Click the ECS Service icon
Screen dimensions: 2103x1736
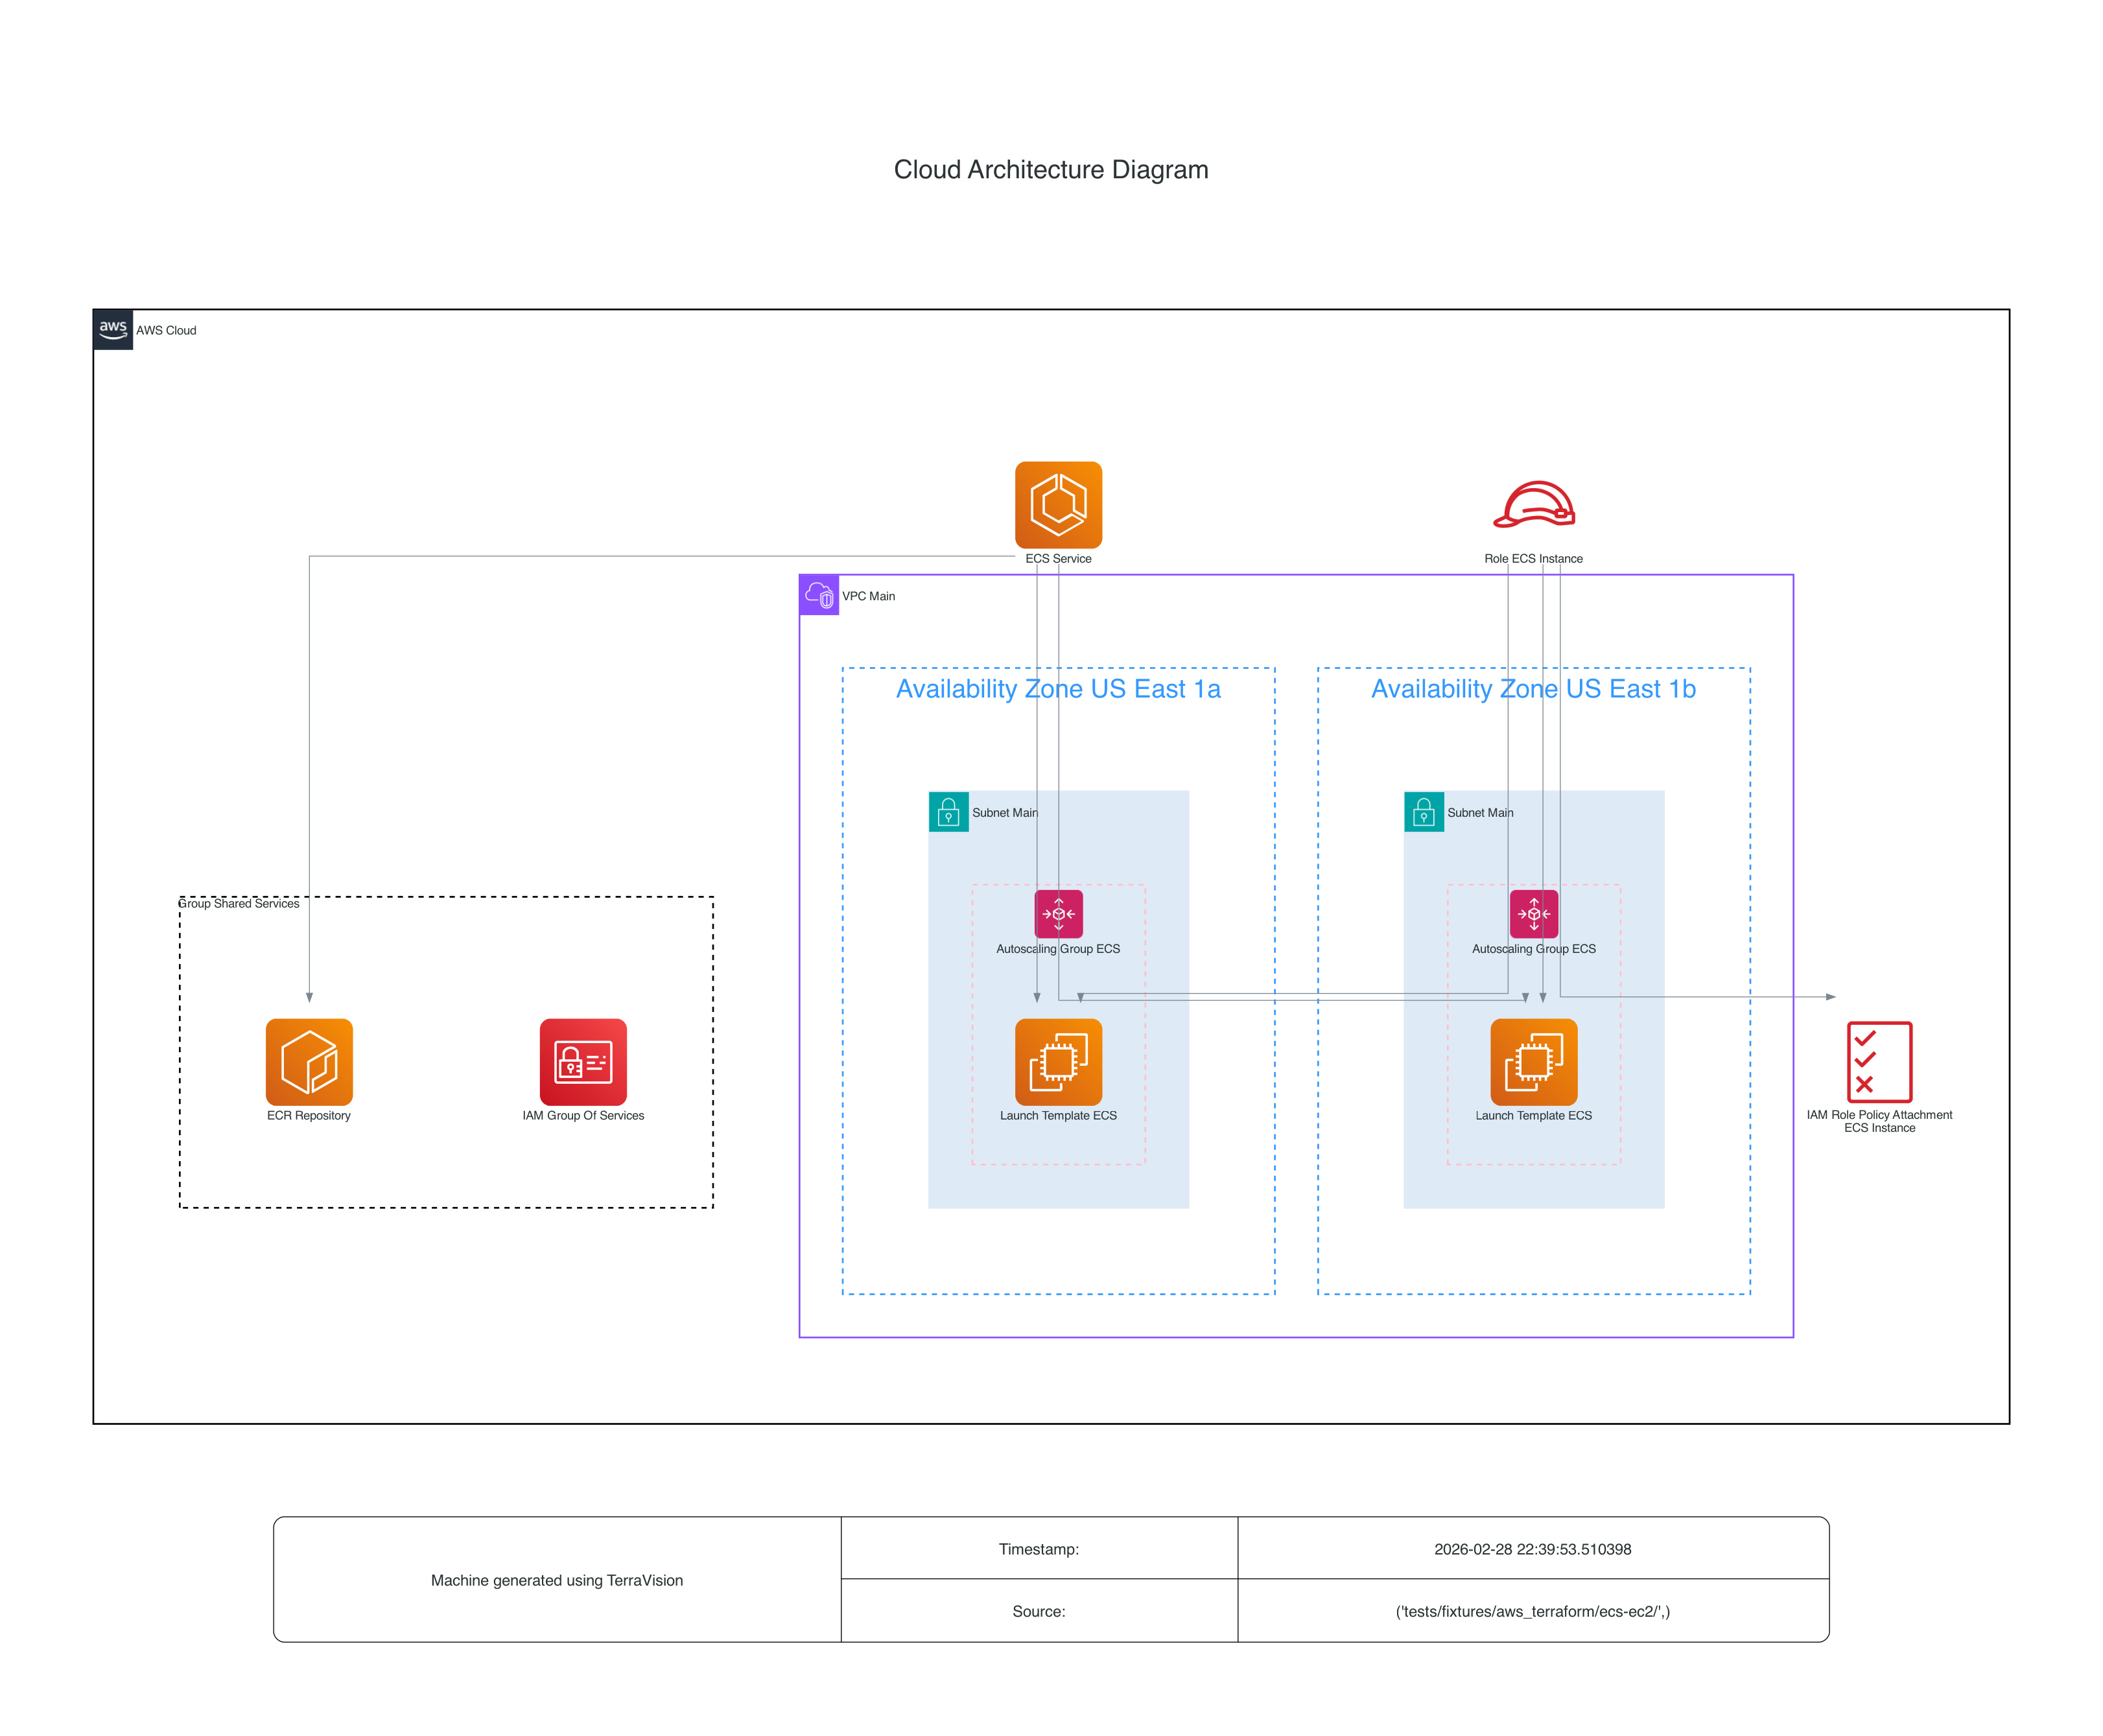tap(1058, 505)
